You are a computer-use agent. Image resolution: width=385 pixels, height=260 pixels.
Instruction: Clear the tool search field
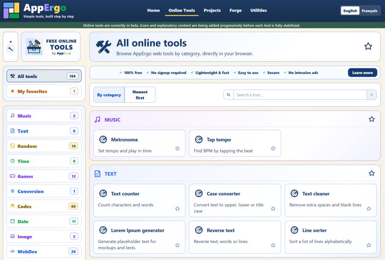coord(371,95)
